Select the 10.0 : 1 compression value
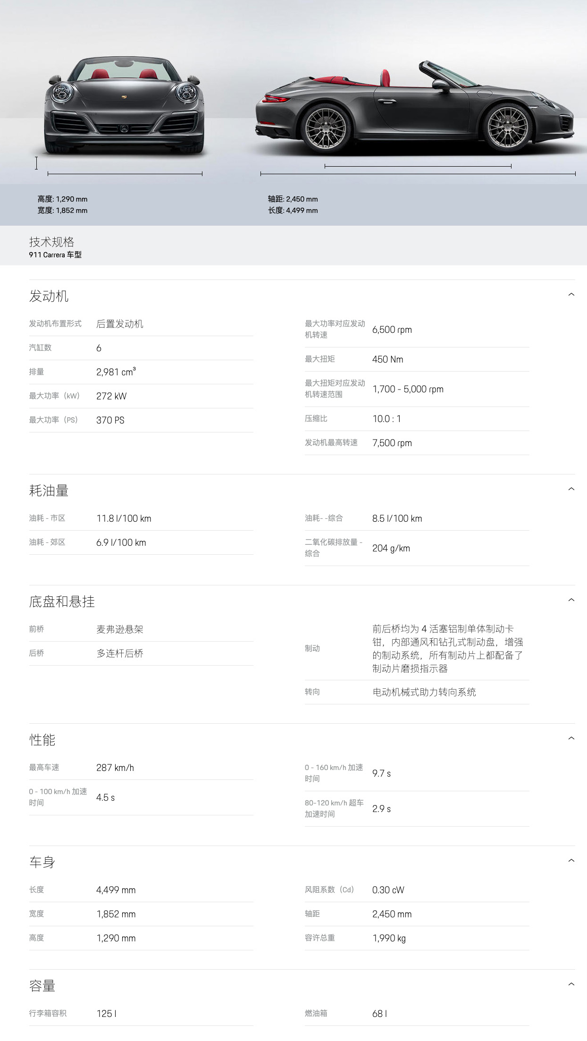 (386, 419)
